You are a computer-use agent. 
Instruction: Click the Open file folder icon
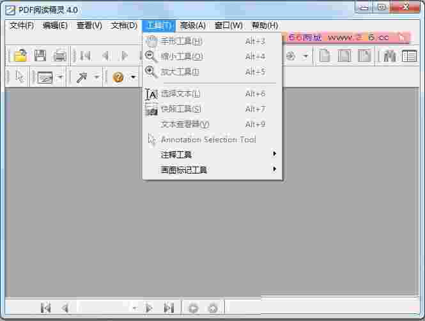pos(20,56)
